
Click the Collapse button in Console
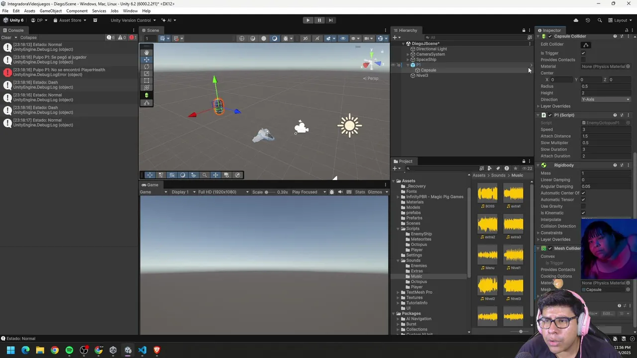point(28,38)
